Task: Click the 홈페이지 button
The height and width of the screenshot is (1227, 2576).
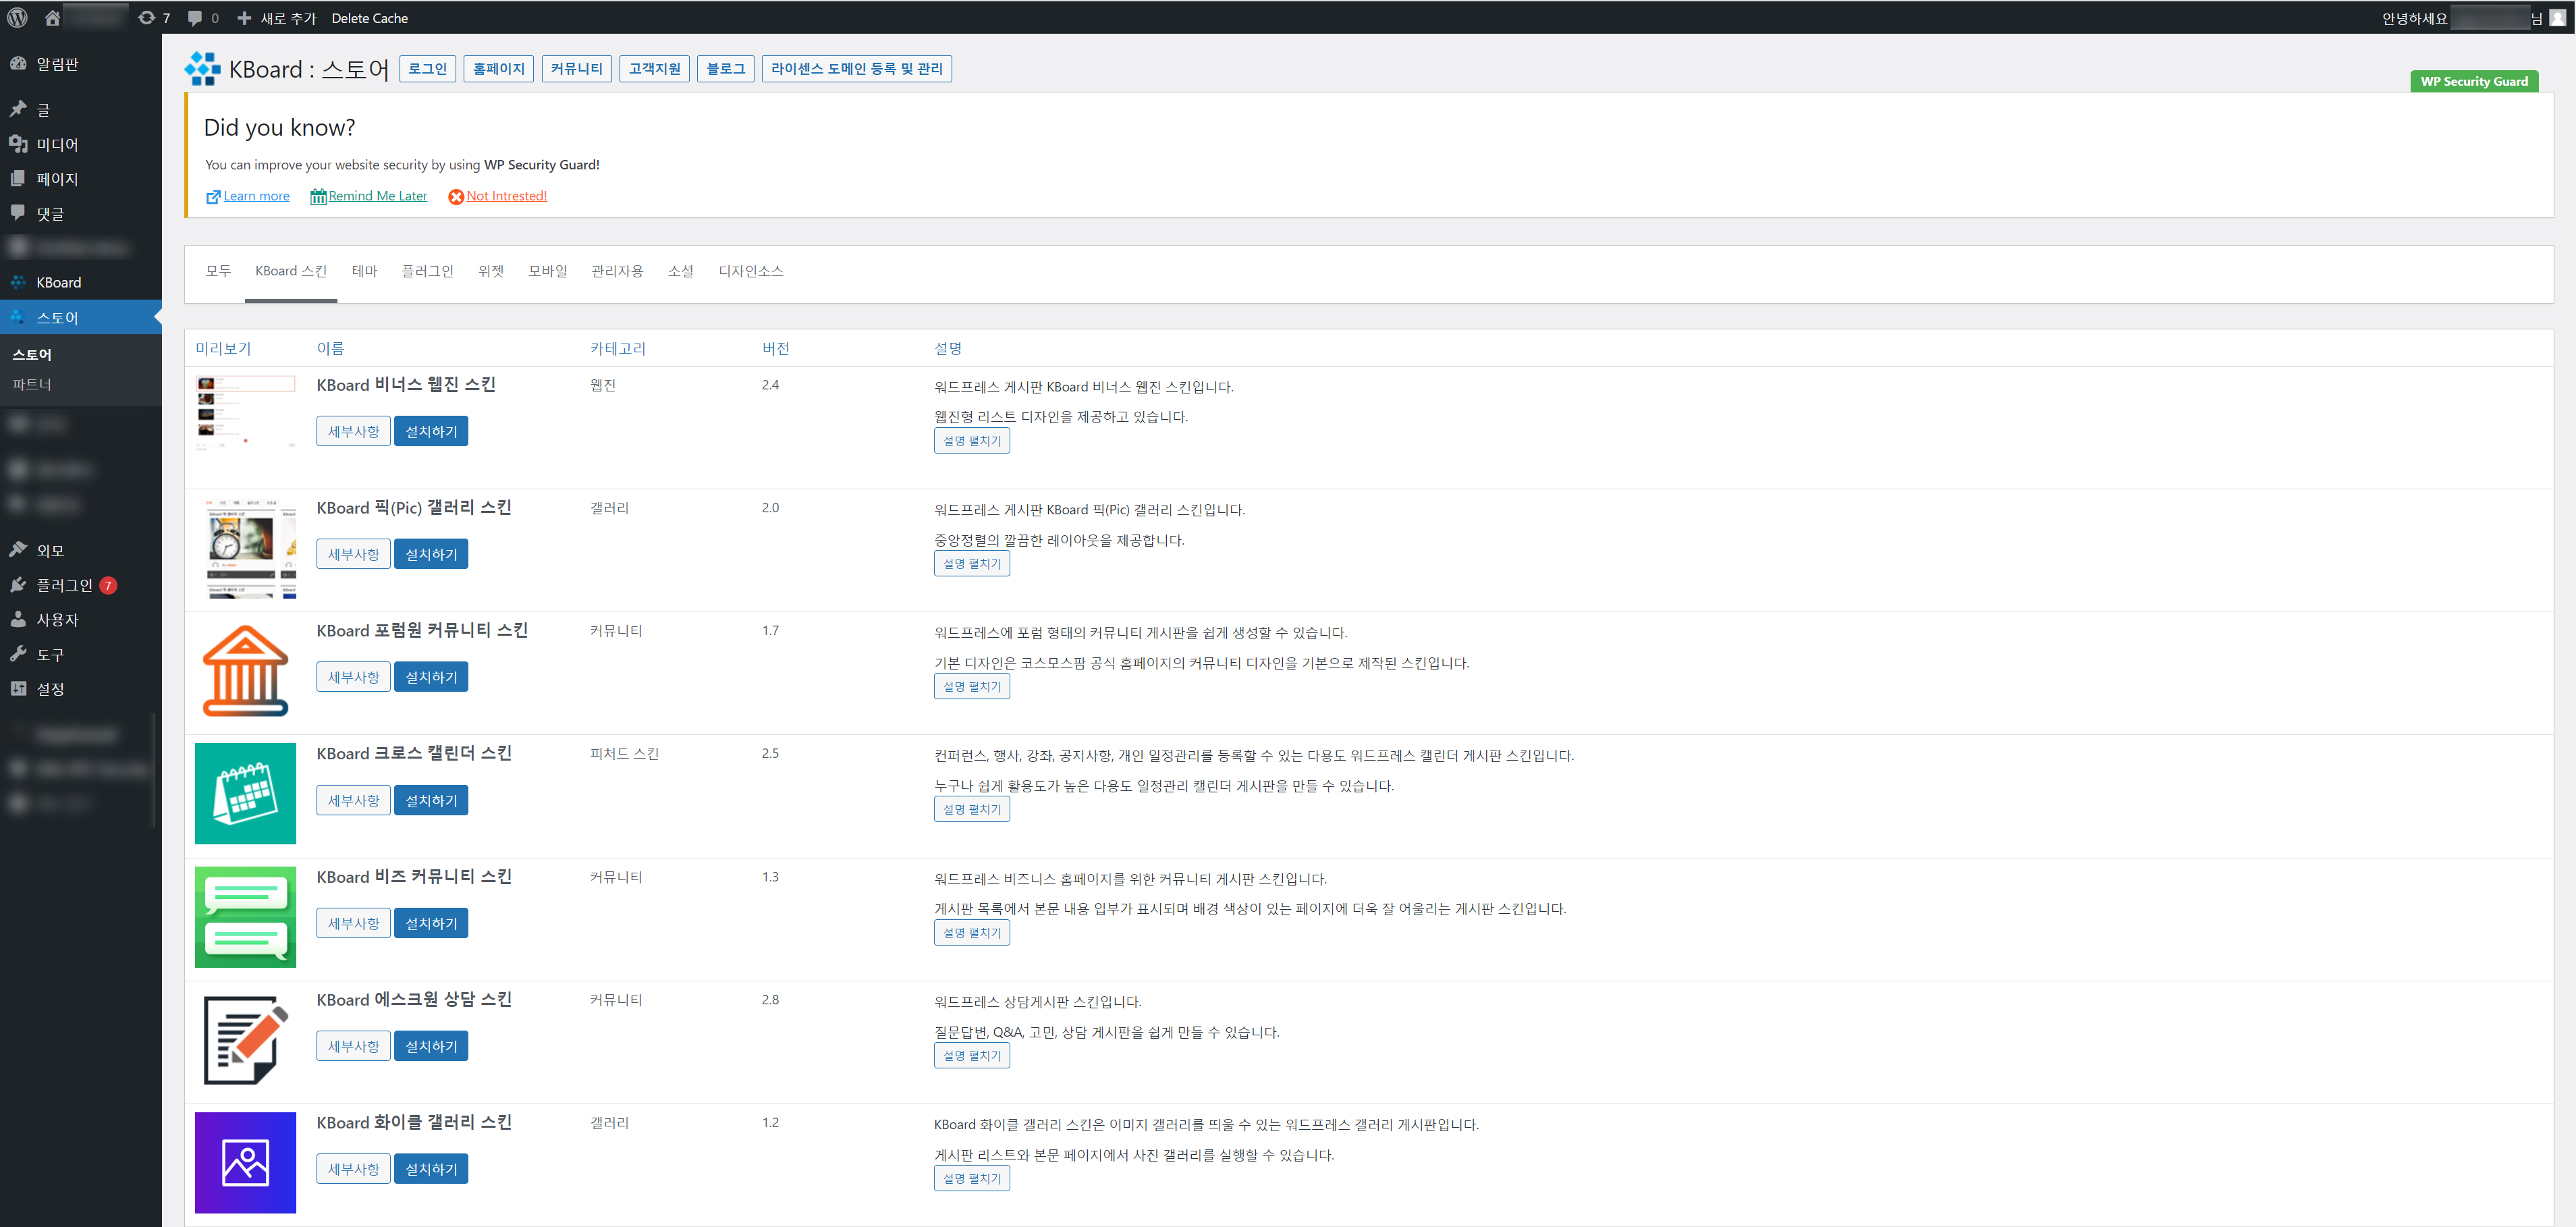Action: click(498, 68)
